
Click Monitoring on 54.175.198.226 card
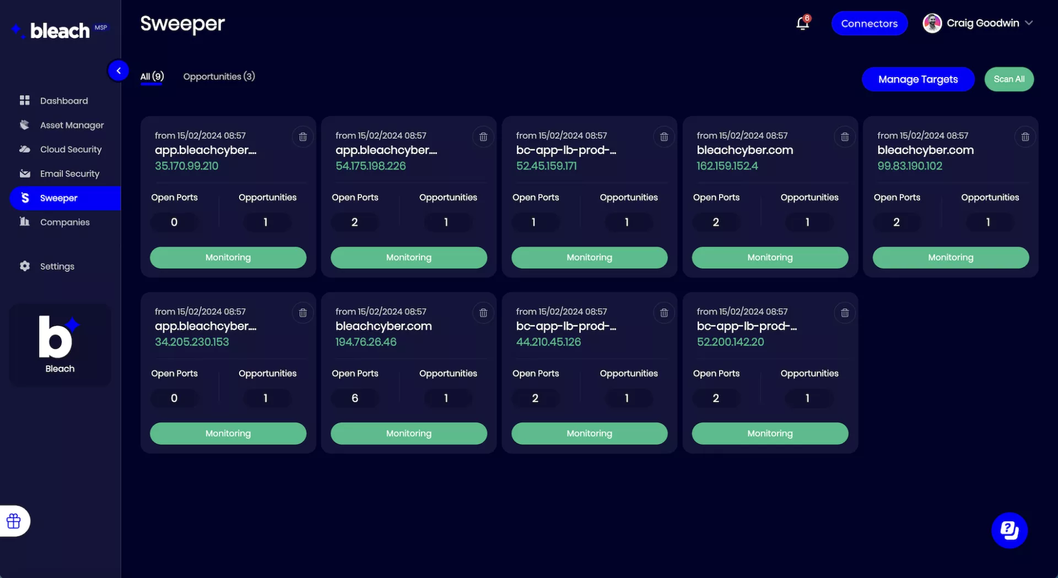point(408,257)
